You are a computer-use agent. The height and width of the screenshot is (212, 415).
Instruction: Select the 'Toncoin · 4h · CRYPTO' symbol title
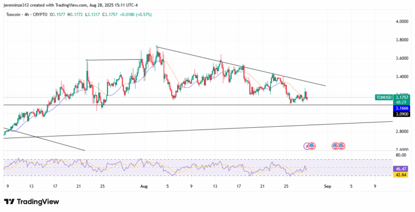pos(27,15)
